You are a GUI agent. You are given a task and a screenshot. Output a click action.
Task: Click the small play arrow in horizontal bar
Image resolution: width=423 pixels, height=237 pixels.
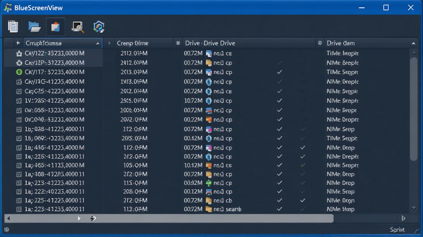pos(79,218)
